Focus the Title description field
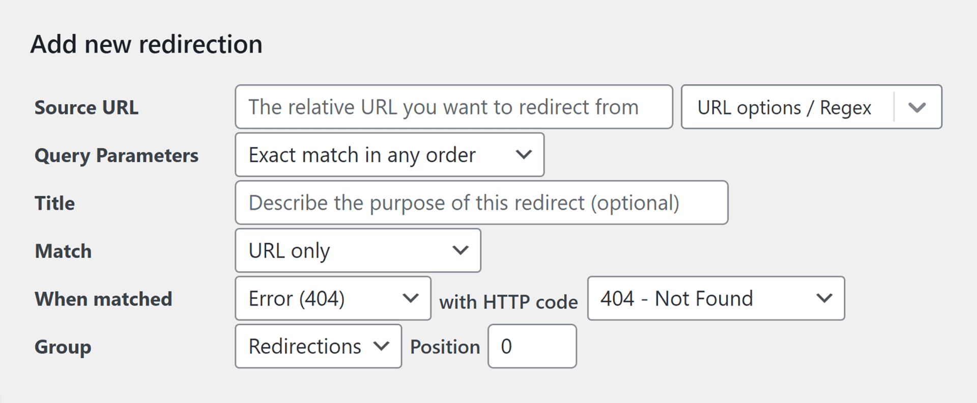This screenshot has height=403, width=977. 481,203
